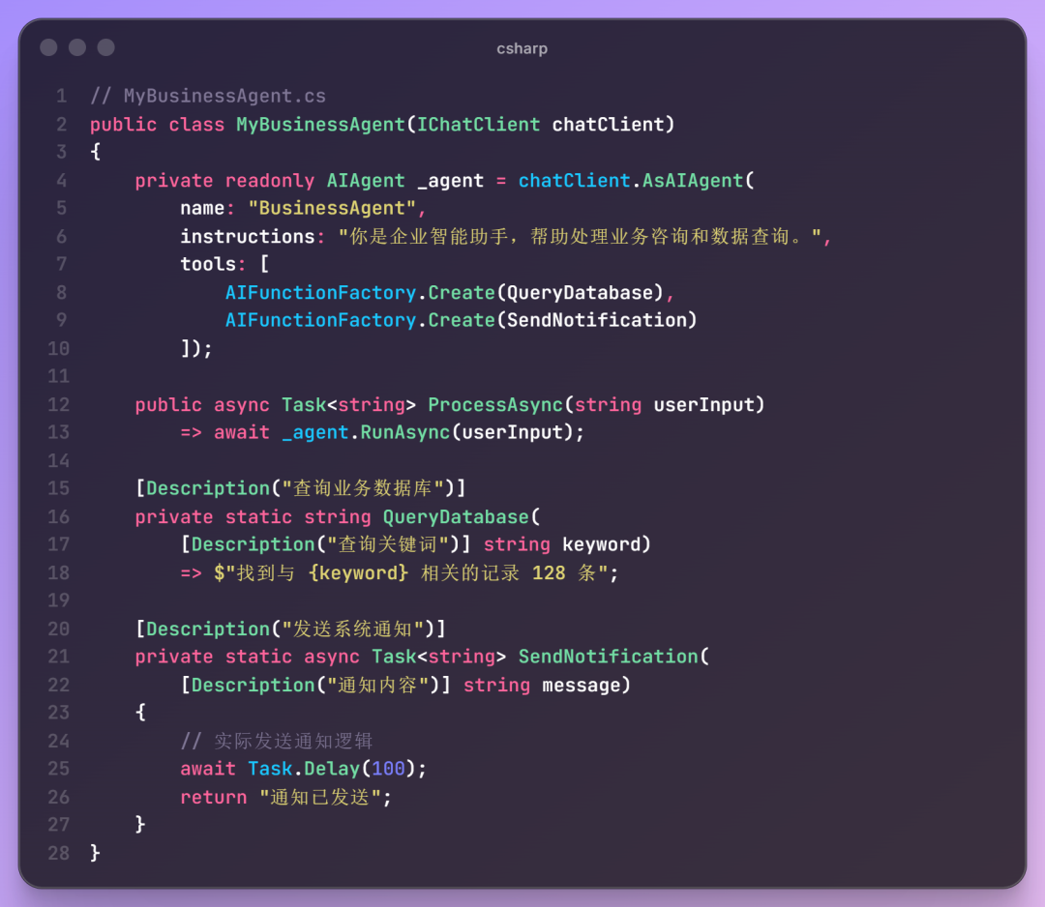Click 'Task<string>' return type on line 12
The height and width of the screenshot is (907, 1045).
(x=348, y=404)
